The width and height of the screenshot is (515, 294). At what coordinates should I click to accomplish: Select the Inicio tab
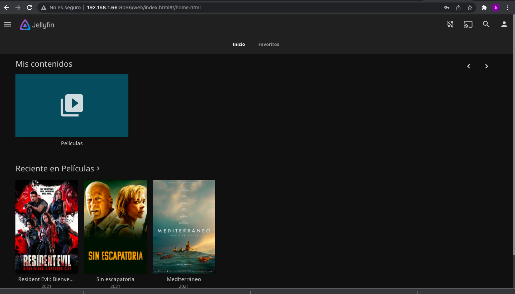tap(238, 44)
